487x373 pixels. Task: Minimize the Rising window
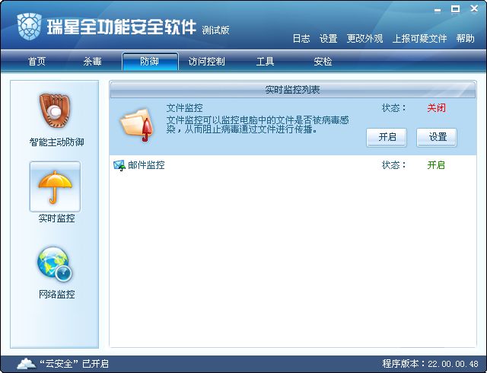pyautogui.click(x=438, y=10)
